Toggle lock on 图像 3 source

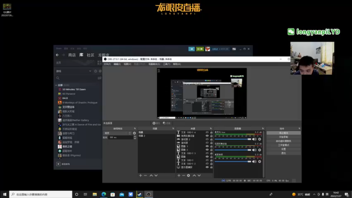pyautogui.click(x=211, y=147)
